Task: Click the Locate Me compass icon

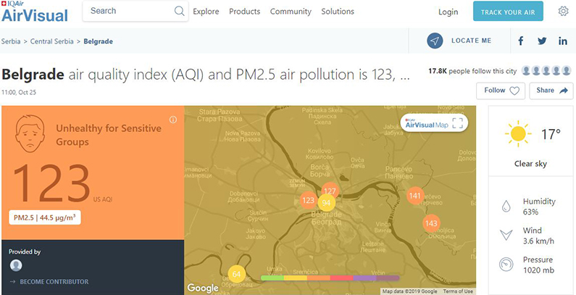Action: 435,41
